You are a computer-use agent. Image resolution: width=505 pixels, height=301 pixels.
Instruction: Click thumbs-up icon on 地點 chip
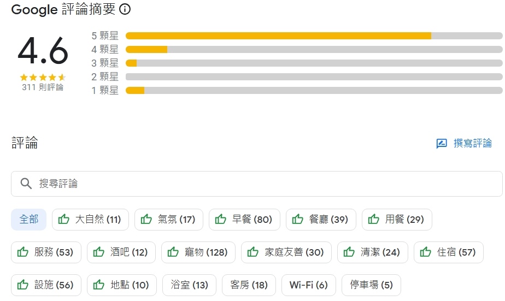[99, 285]
